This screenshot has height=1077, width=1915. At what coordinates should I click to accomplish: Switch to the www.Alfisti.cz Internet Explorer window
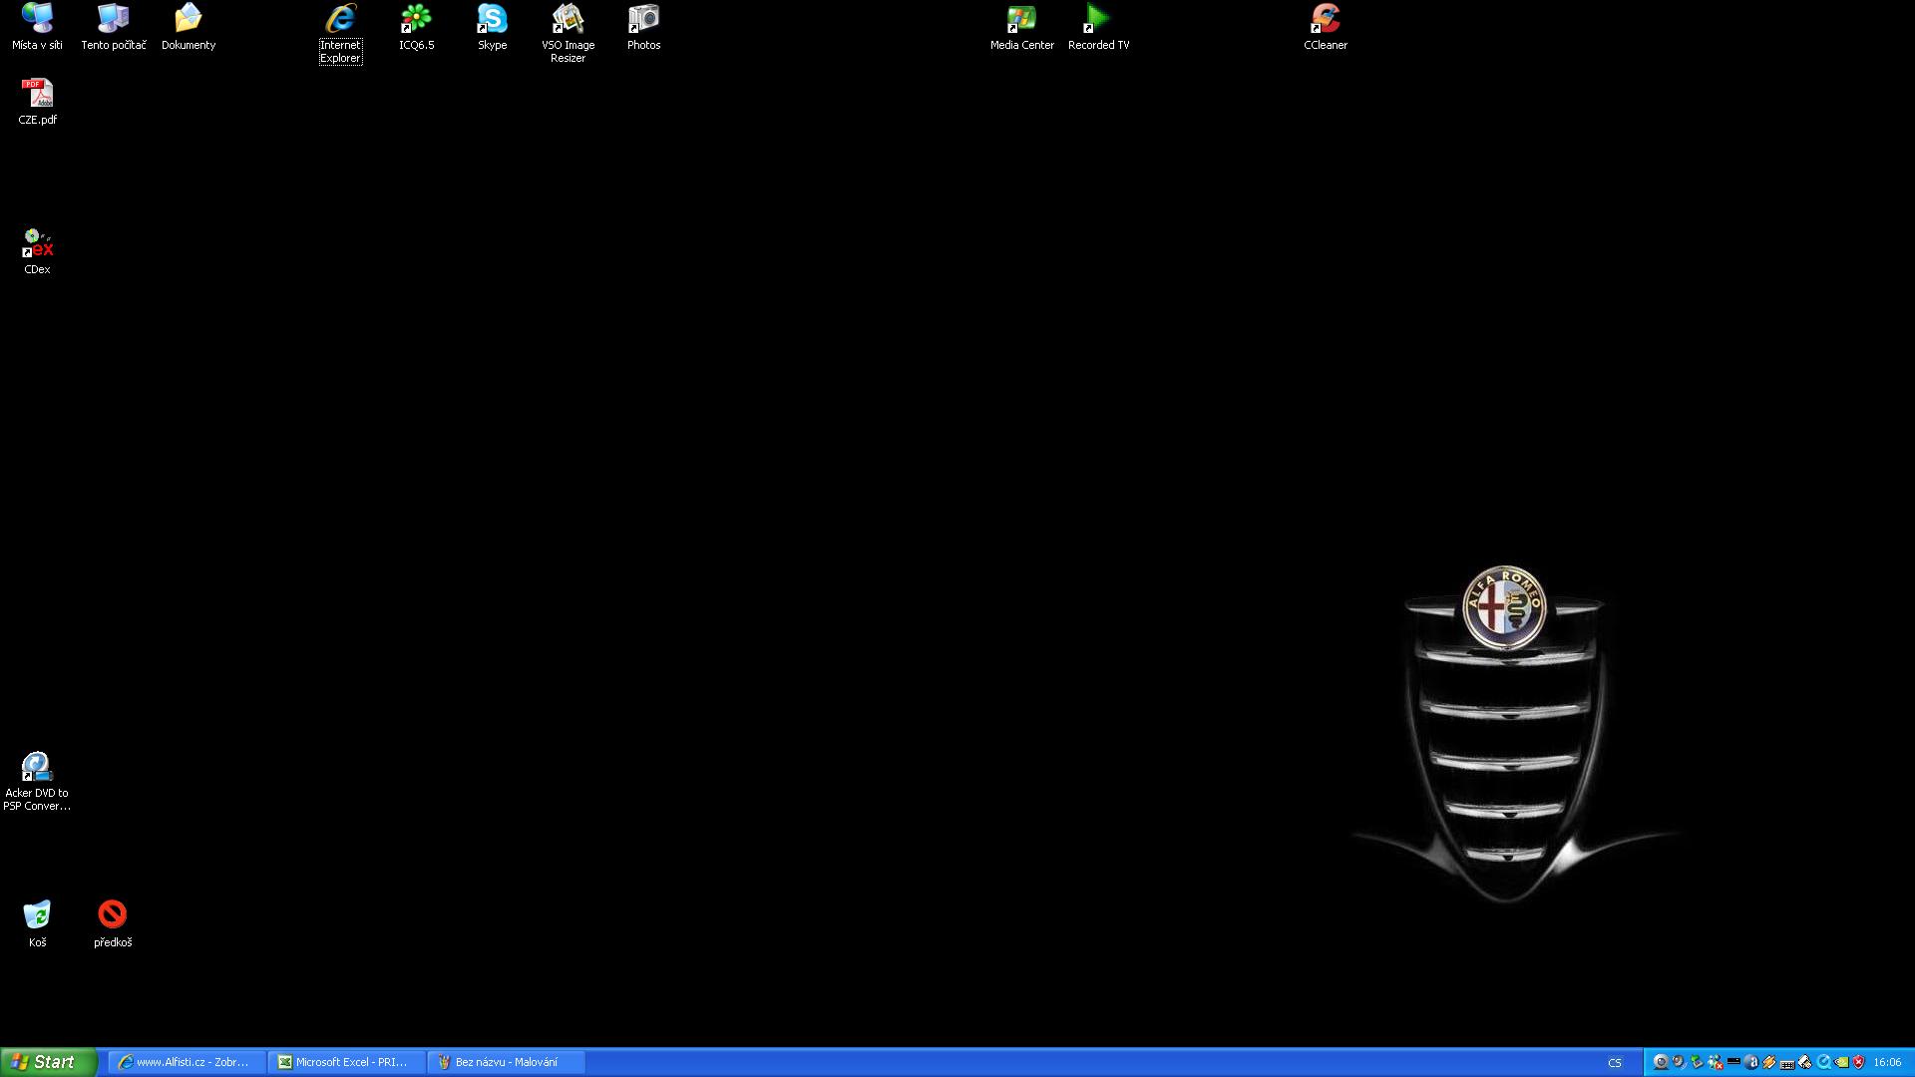(188, 1062)
